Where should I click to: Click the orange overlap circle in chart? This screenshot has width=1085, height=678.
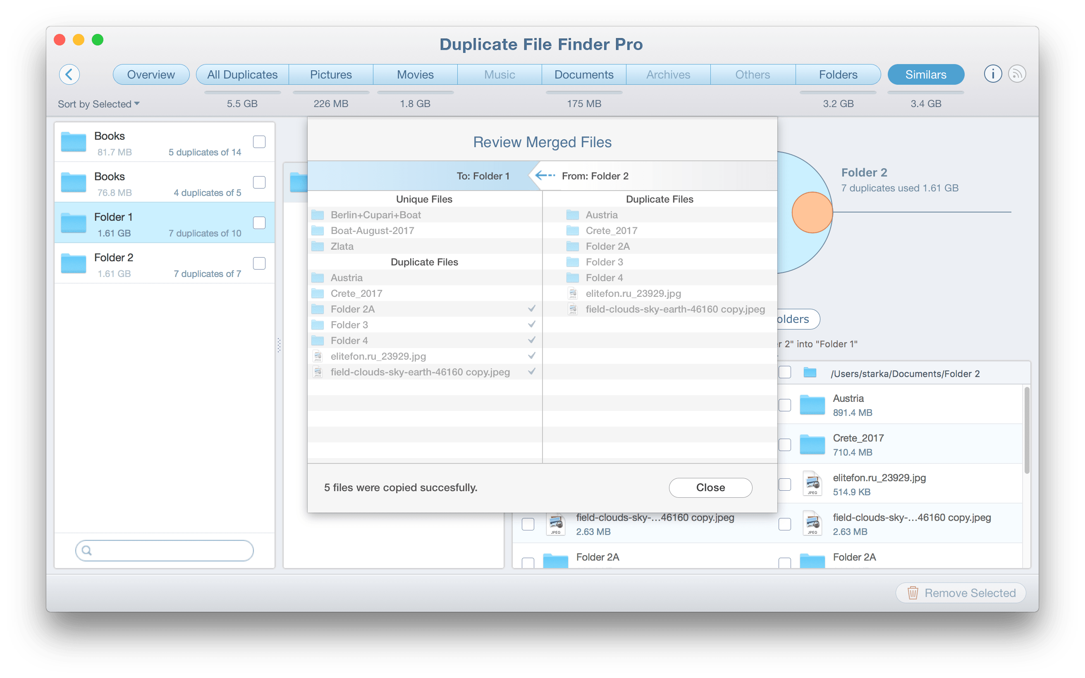pos(812,212)
